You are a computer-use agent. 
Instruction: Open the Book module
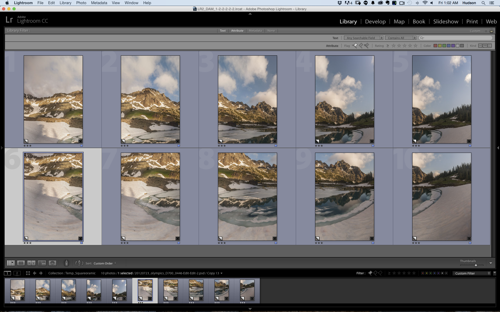point(419,22)
